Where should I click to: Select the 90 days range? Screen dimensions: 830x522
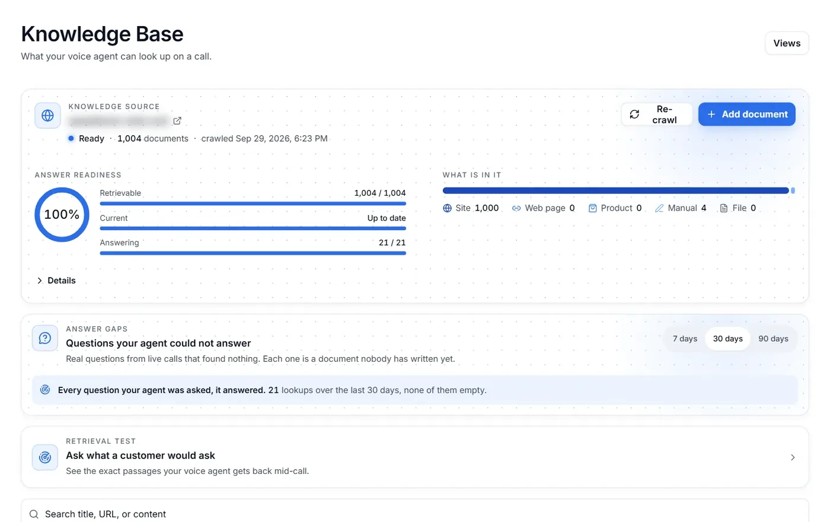pos(773,339)
